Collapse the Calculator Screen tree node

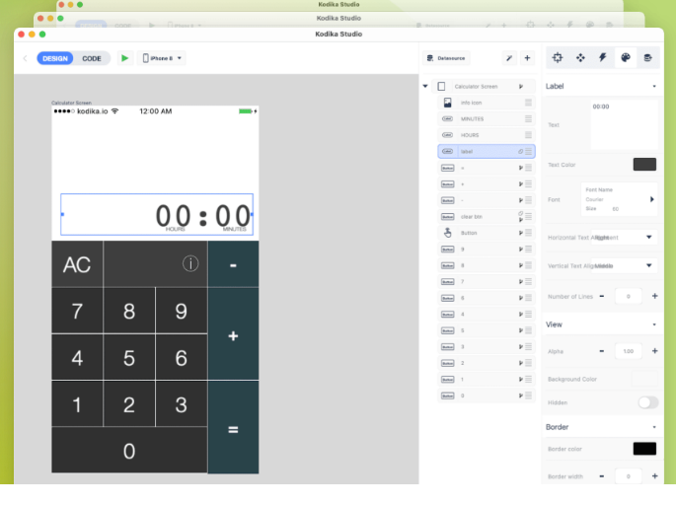[425, 87]
